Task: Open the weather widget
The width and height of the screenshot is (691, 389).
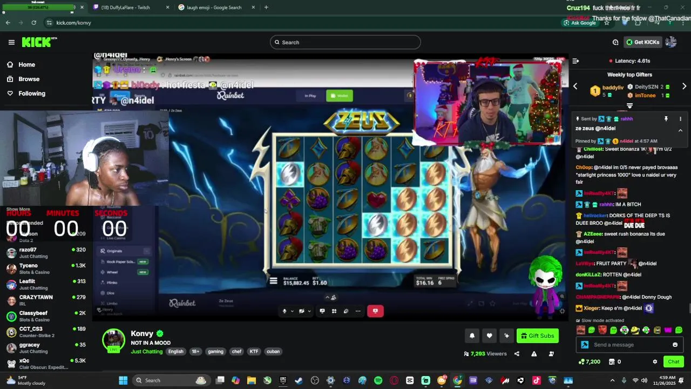Action: point(26,380)
